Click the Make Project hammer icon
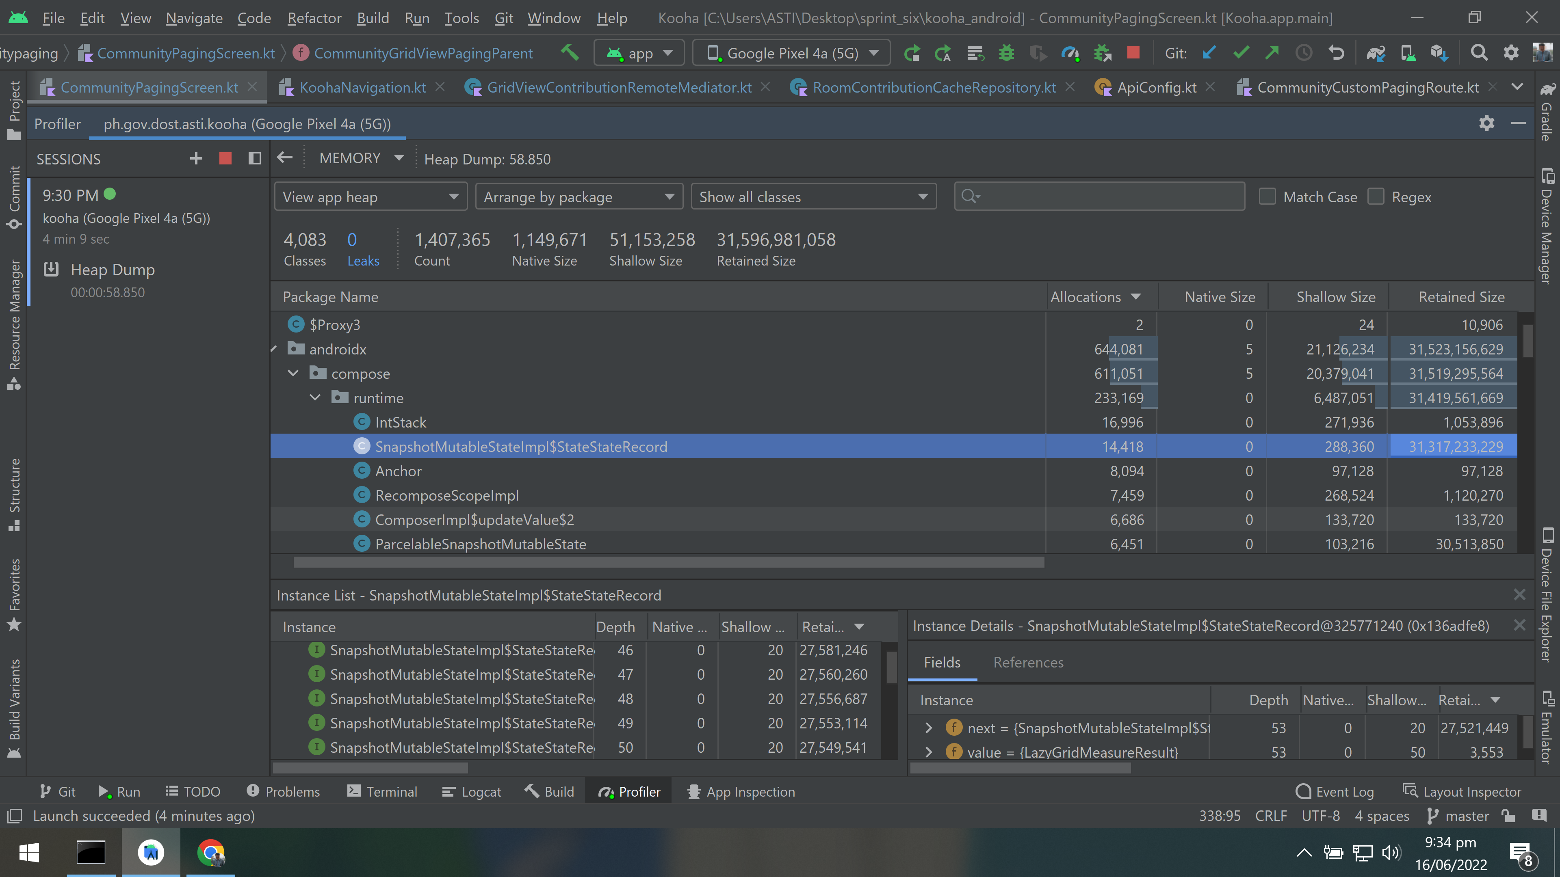This screenshot has width=1560, height=877. pos(569,53)
